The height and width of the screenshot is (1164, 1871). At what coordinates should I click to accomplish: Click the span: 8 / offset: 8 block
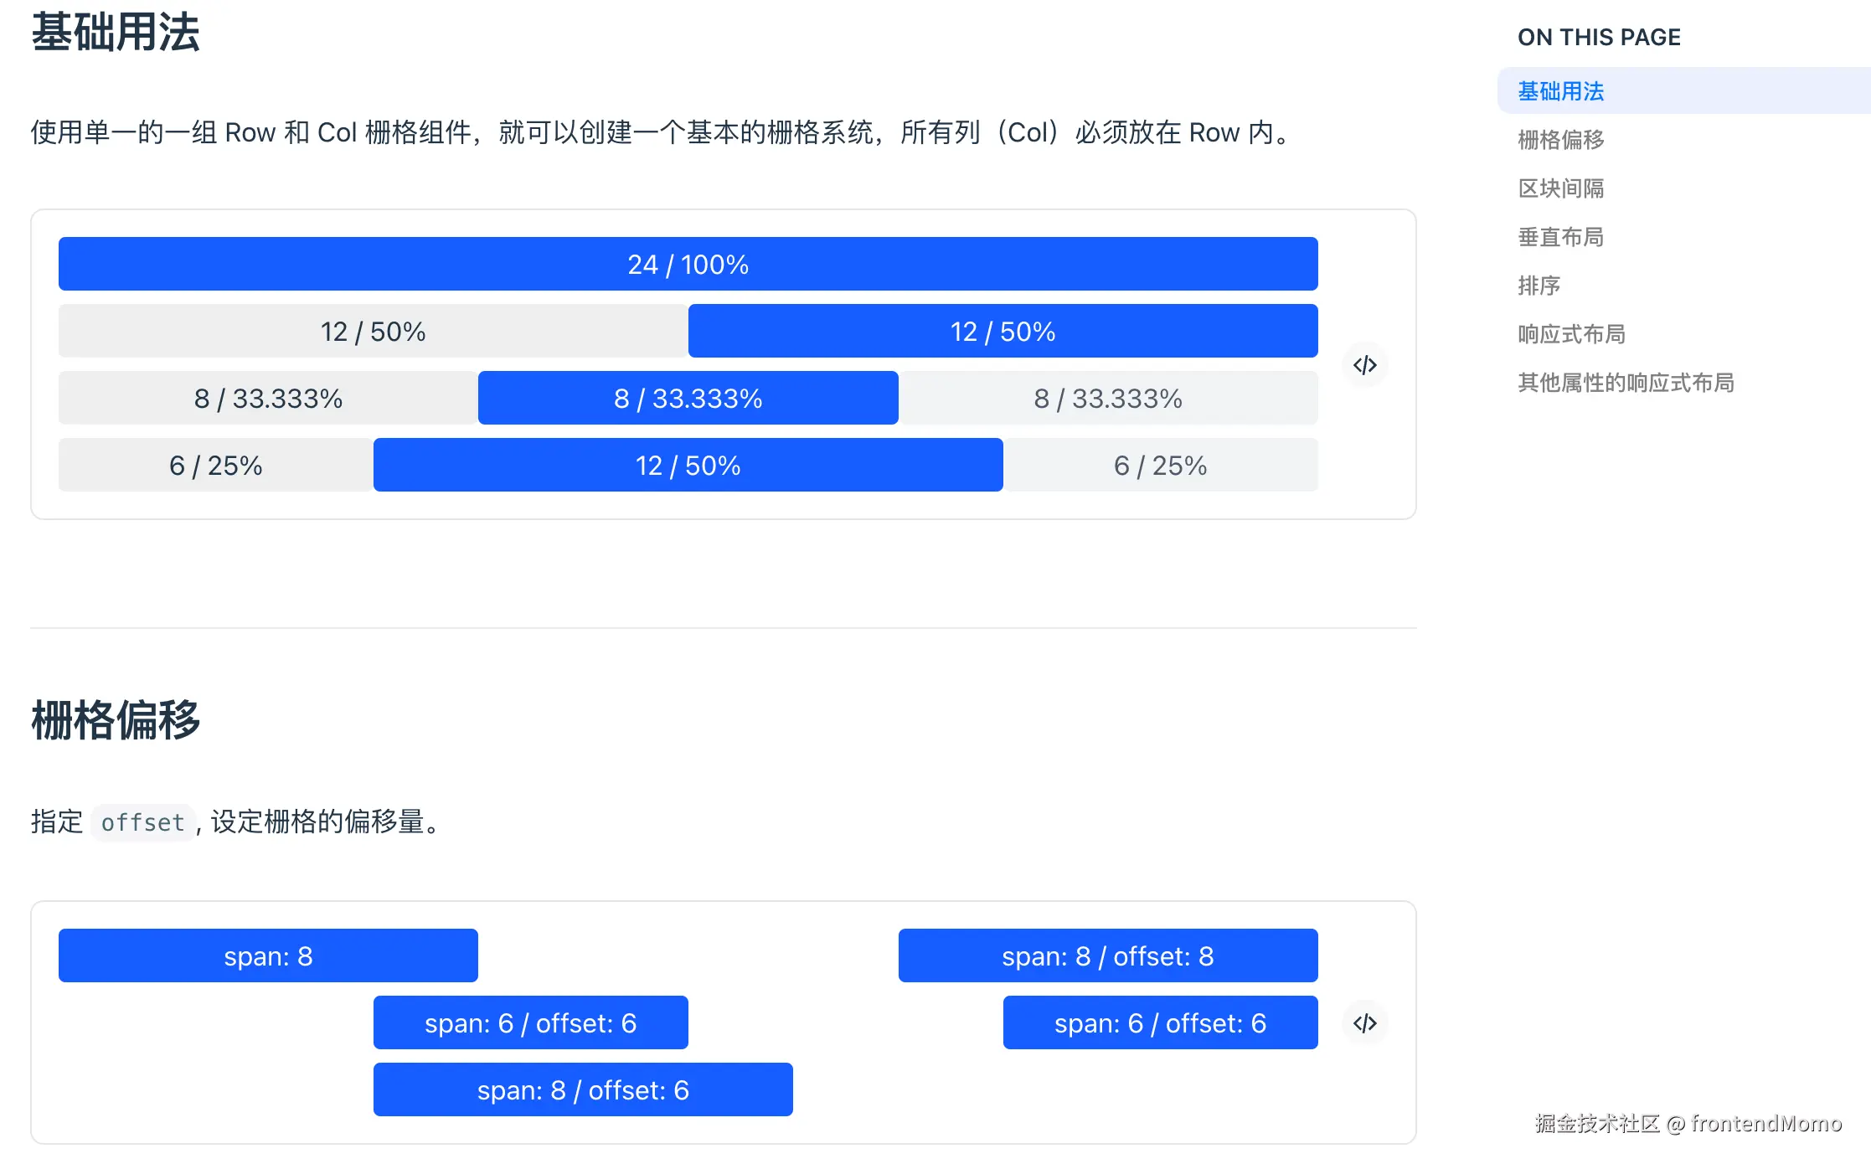point(1107,955)
